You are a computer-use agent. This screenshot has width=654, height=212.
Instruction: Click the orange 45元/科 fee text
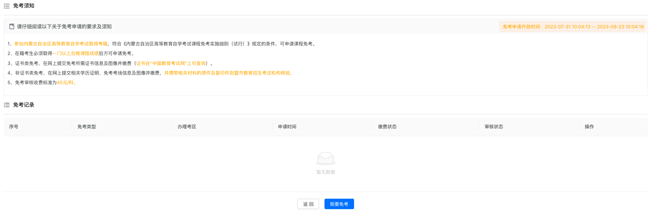tap(66, 82)
